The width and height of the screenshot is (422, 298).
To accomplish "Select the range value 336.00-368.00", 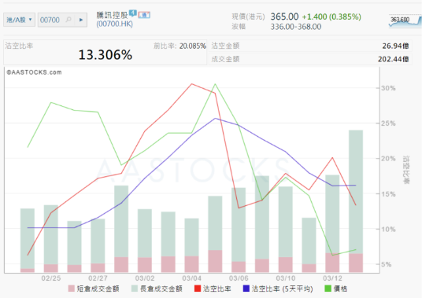I will point(296,27).
